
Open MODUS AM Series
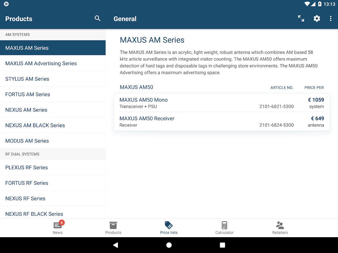(x=53, y=141)
